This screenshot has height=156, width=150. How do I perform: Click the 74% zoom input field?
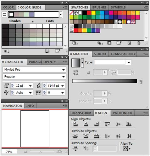tap(9, 152)
